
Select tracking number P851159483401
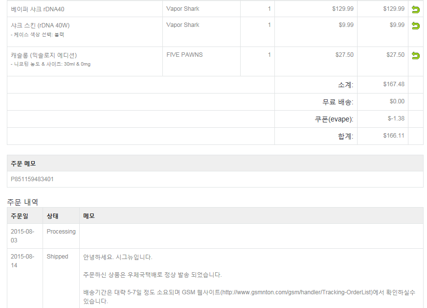pos(32,179)
